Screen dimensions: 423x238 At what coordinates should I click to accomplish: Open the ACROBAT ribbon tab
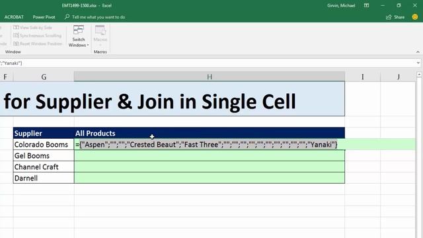click(x=14, y=17)
